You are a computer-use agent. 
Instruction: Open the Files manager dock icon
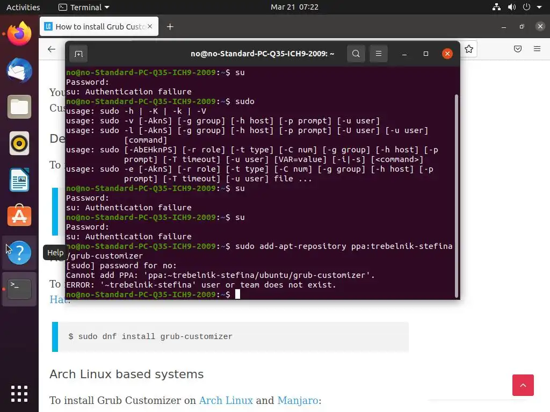pyautogui.click(x=19, y=107)
